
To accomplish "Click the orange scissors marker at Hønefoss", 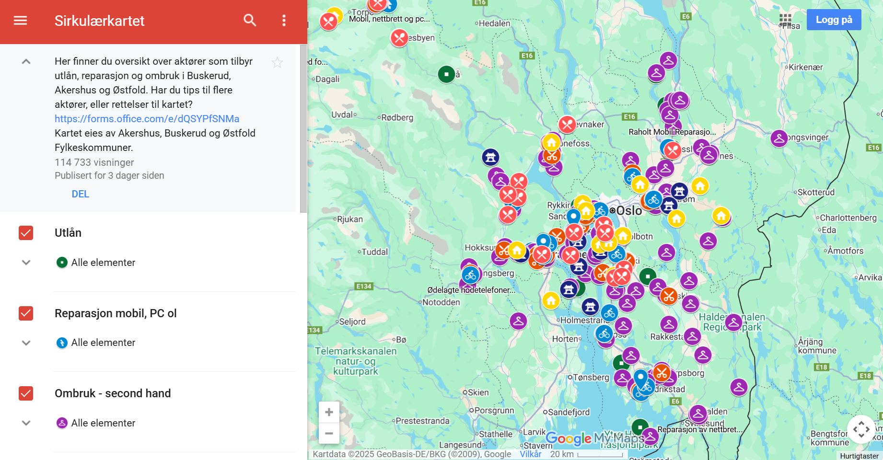I will tap(551, 156).
